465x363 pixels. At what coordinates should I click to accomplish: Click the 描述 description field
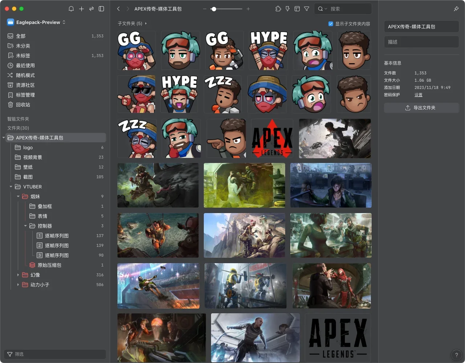click(421, 42)
